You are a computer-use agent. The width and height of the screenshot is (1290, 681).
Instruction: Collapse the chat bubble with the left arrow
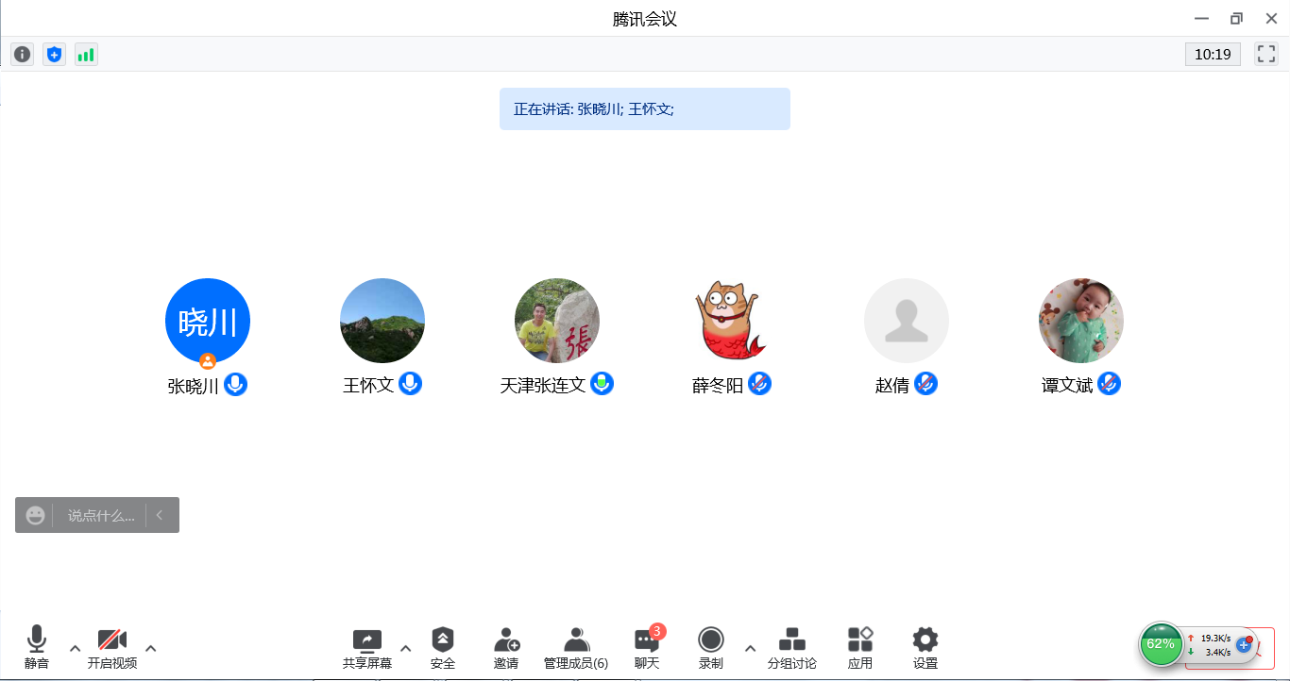(x=160, y=515)
